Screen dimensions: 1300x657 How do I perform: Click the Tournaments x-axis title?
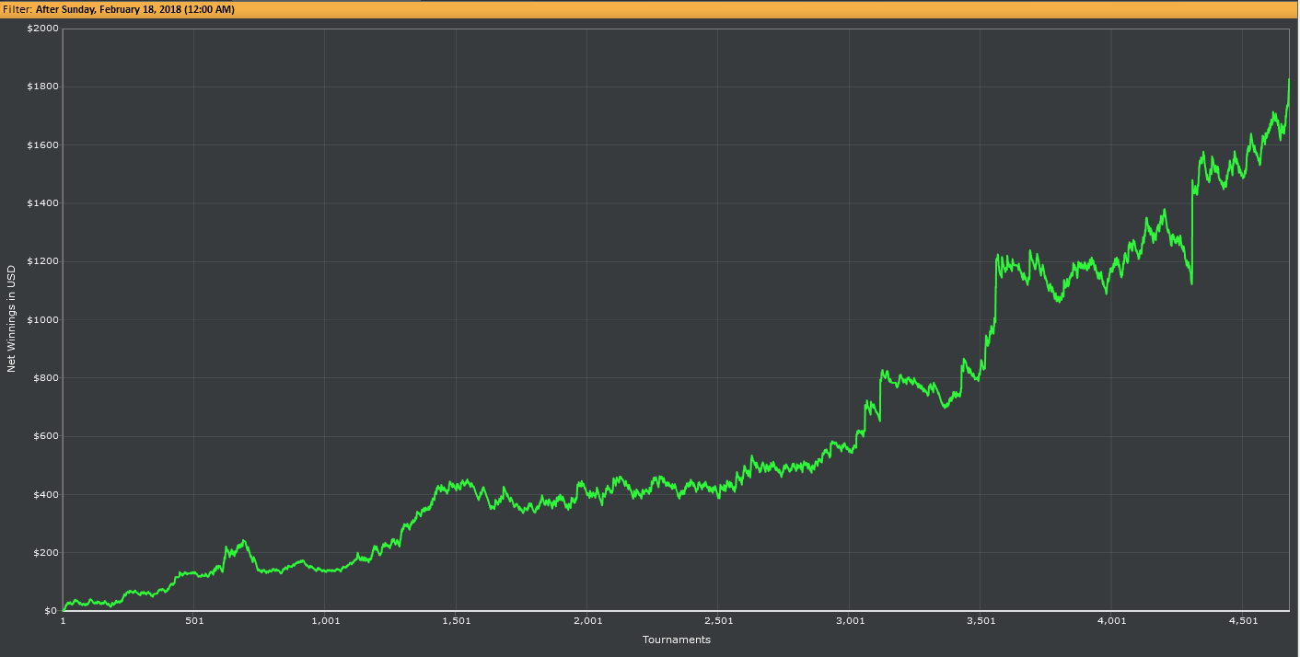point(677,640)
